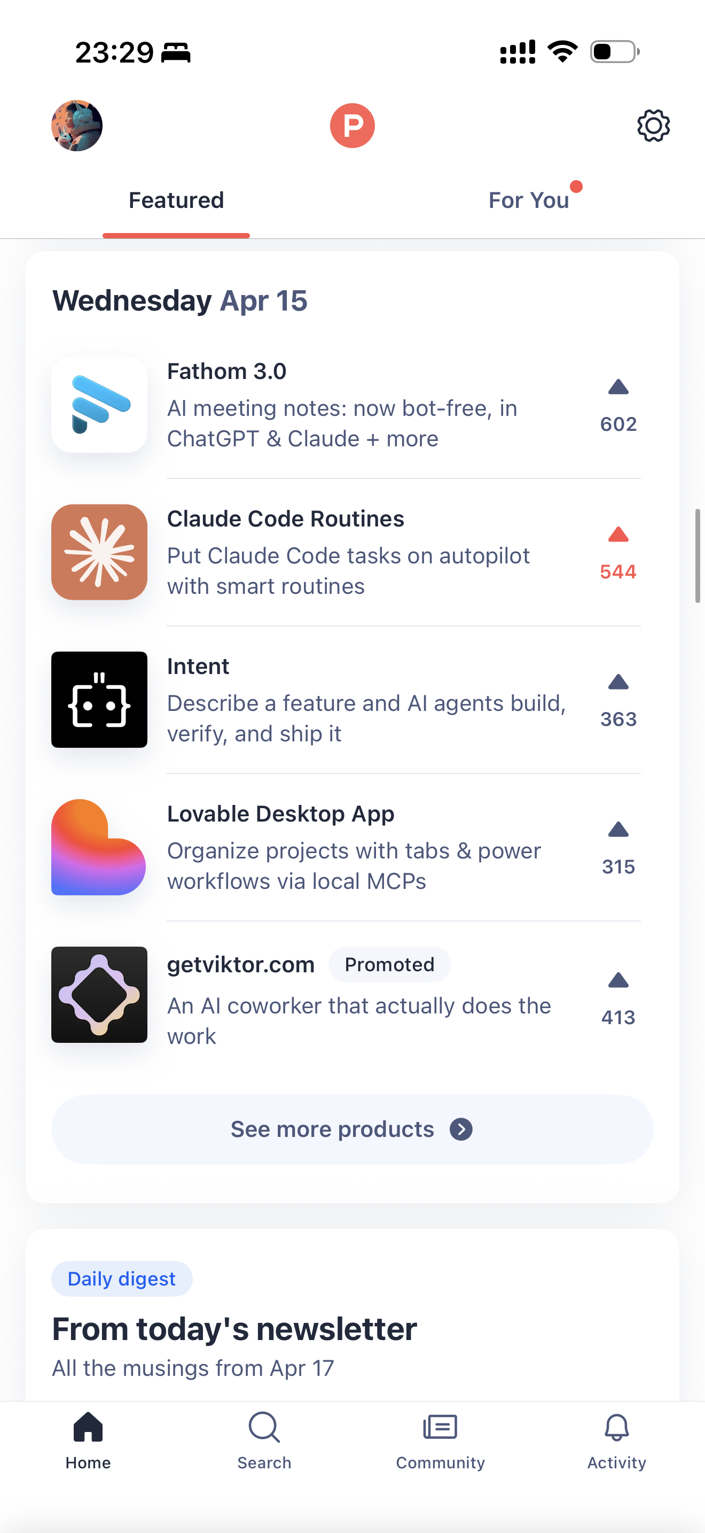
Task: Tap the Daily digest label
Action: click(x=122, y=1278)
